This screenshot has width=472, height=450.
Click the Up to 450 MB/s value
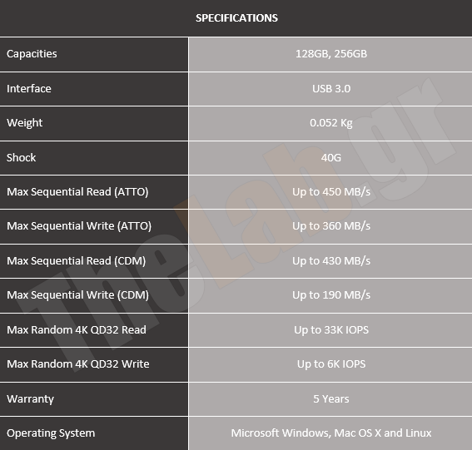(331, 192)
